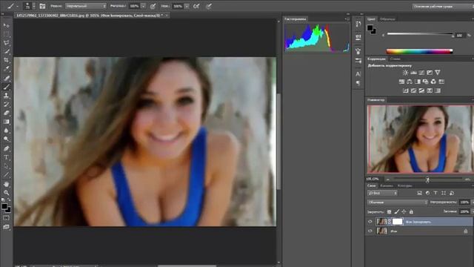Select the History Brush tool

point(7,104)
